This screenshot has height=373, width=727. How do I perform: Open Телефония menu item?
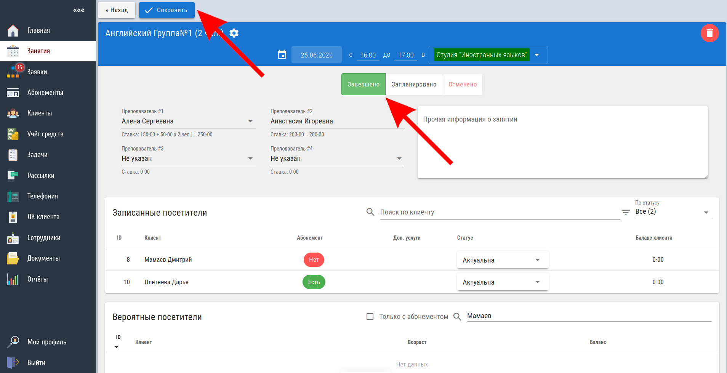point(43,196)
